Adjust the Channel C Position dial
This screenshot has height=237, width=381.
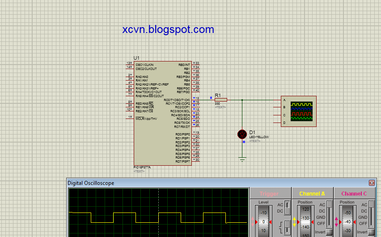[x=347, y=221]
